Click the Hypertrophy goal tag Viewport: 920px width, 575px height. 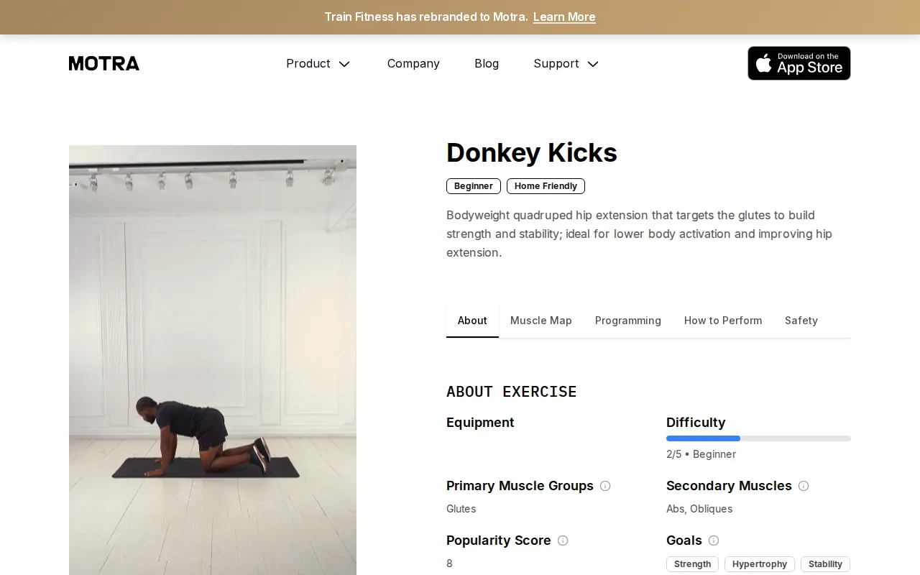tap(760, 564)
